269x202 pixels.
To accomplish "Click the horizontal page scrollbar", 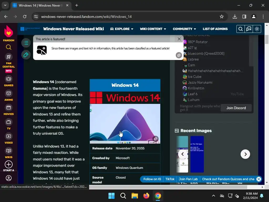I will click(x=168, y=187).
